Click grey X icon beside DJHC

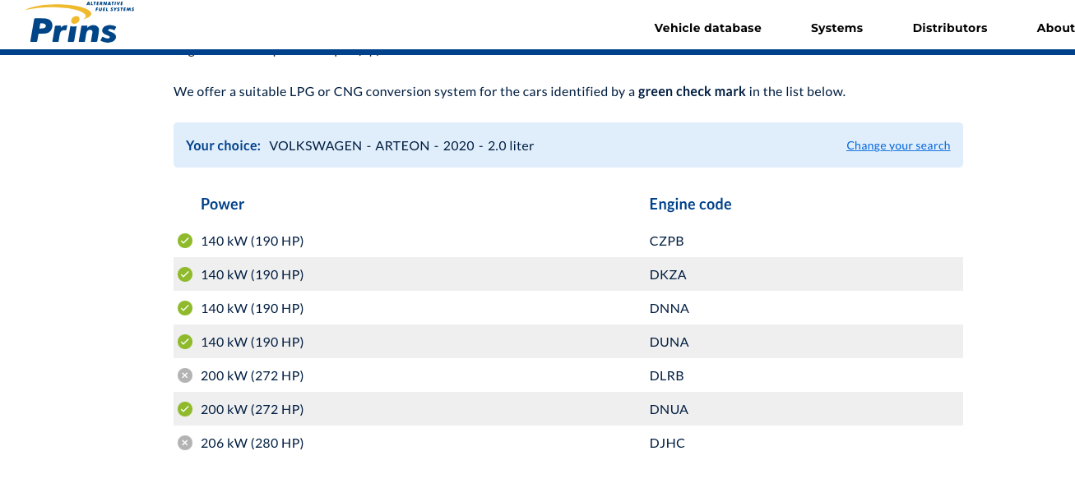[x=185, y=443]
